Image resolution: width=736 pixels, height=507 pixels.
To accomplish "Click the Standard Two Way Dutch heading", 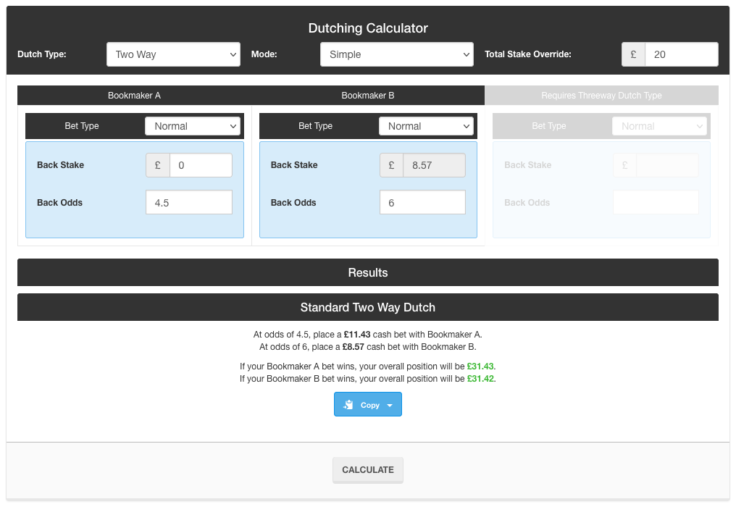I will point(368,307).
